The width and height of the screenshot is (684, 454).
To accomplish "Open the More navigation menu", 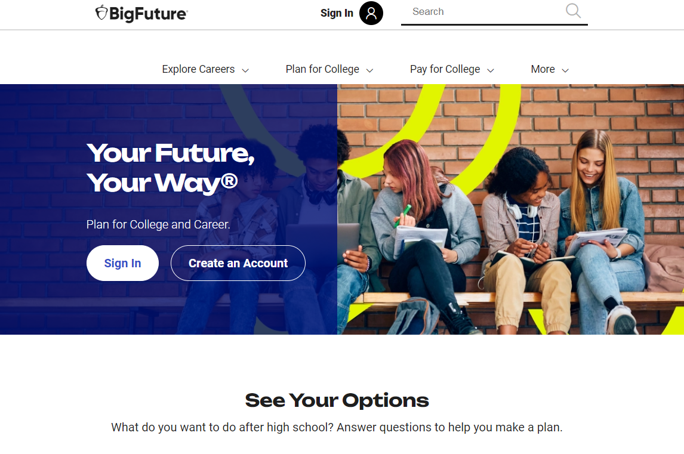I will click(x=543, y=69).
